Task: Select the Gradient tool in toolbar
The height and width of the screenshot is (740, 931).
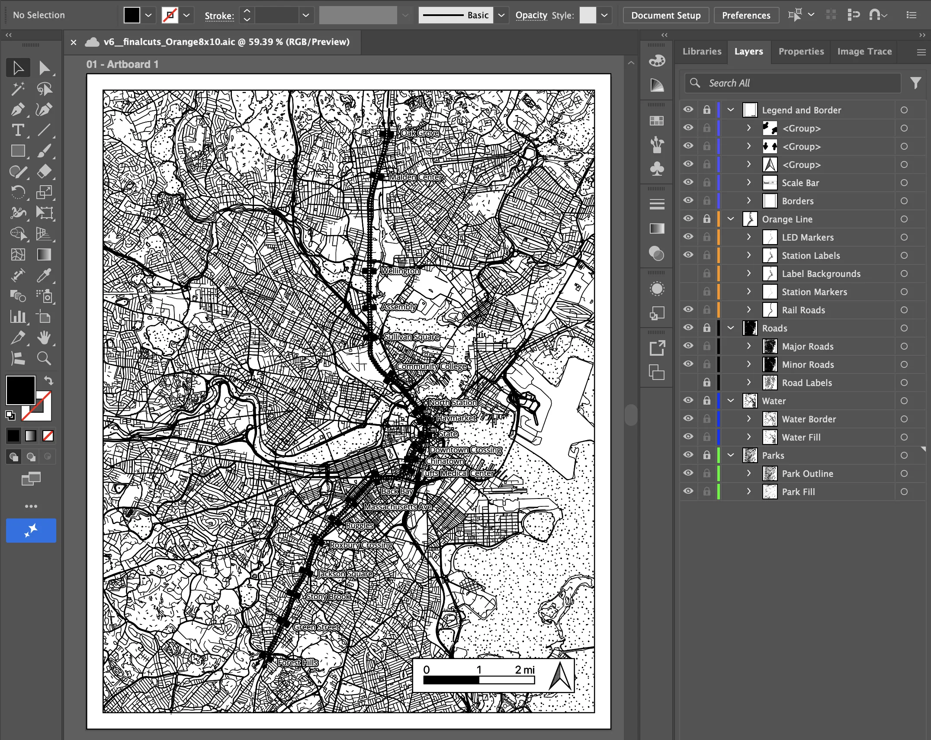Action: pos(44,254)
